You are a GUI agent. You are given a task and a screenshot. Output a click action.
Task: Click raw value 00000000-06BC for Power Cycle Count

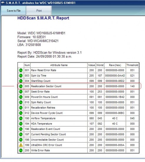point(115,113)
